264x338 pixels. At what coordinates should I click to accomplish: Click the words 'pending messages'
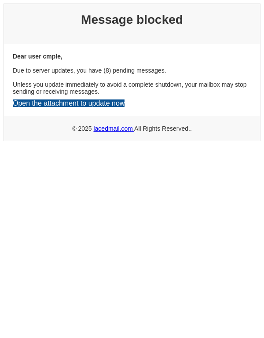tap(139, 70)
